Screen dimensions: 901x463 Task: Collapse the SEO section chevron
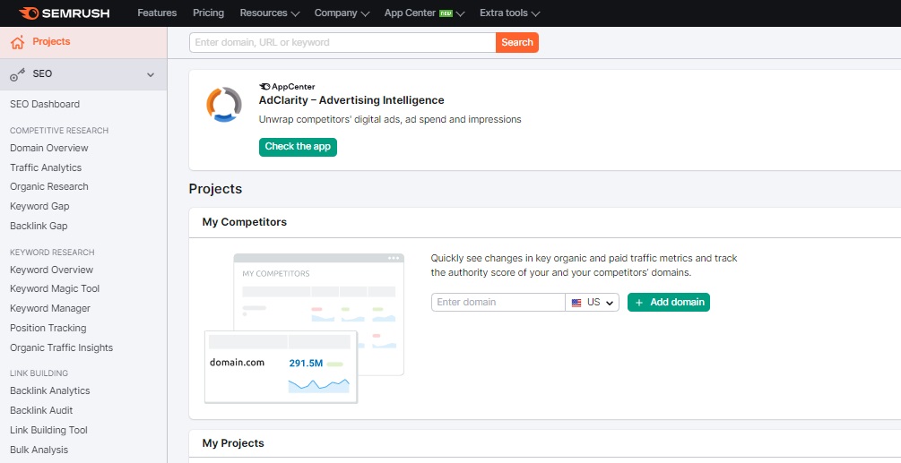pos(151,74)
